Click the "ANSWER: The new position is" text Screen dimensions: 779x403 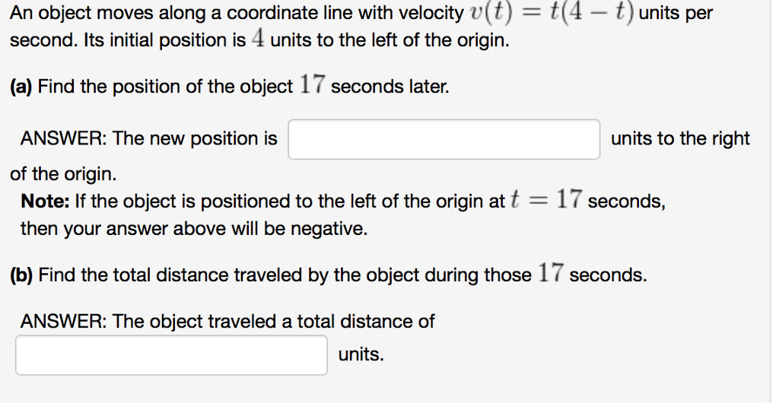coord(148,138)
